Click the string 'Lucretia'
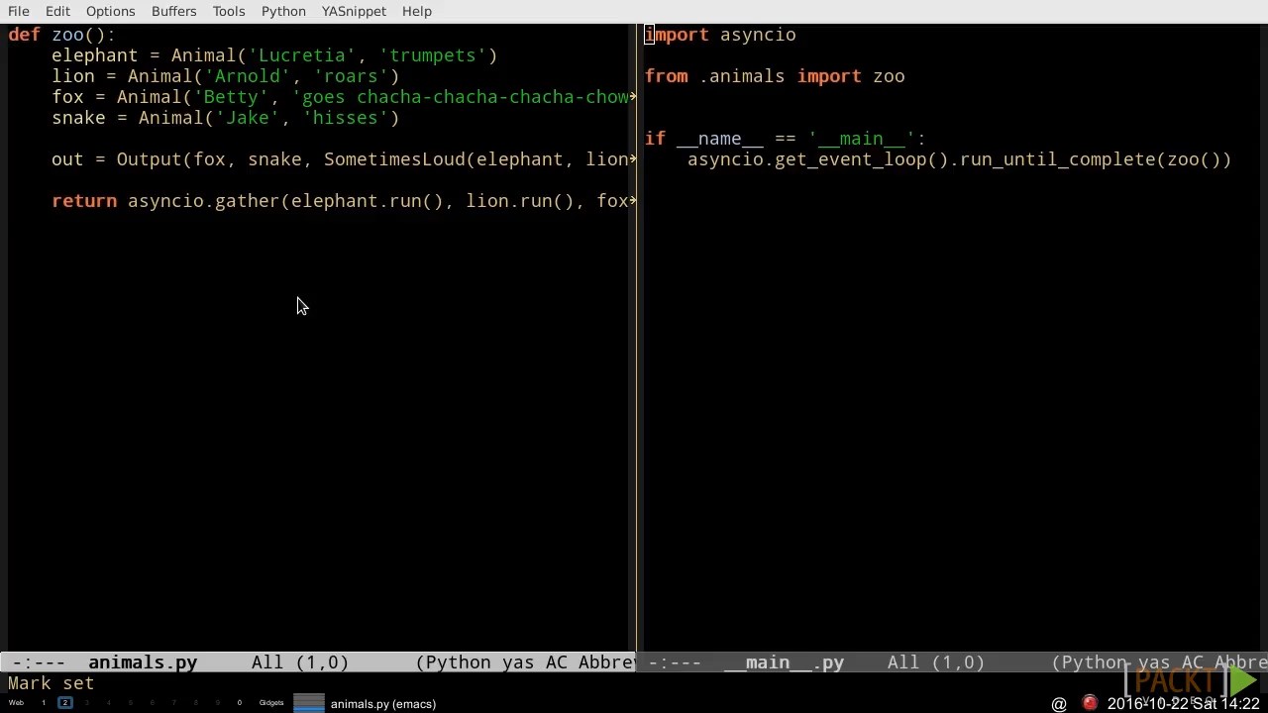The height and width of the screenshot is (713, 1268). (x=302, y=55)
